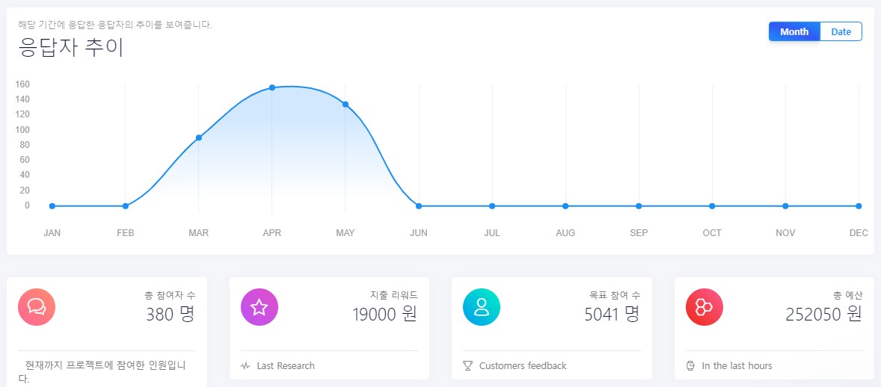881x387 pixels.
Task: Click the DEC data point on chart
Action: (x=859, y=206)
